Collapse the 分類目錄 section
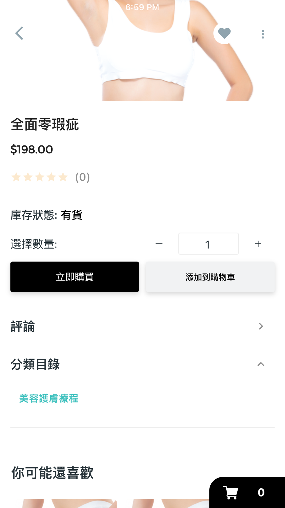The image size is (285, 508). 261,364
